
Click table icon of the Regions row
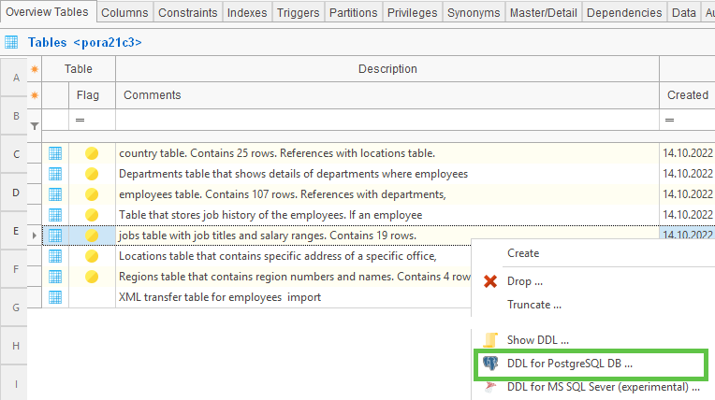55,277
